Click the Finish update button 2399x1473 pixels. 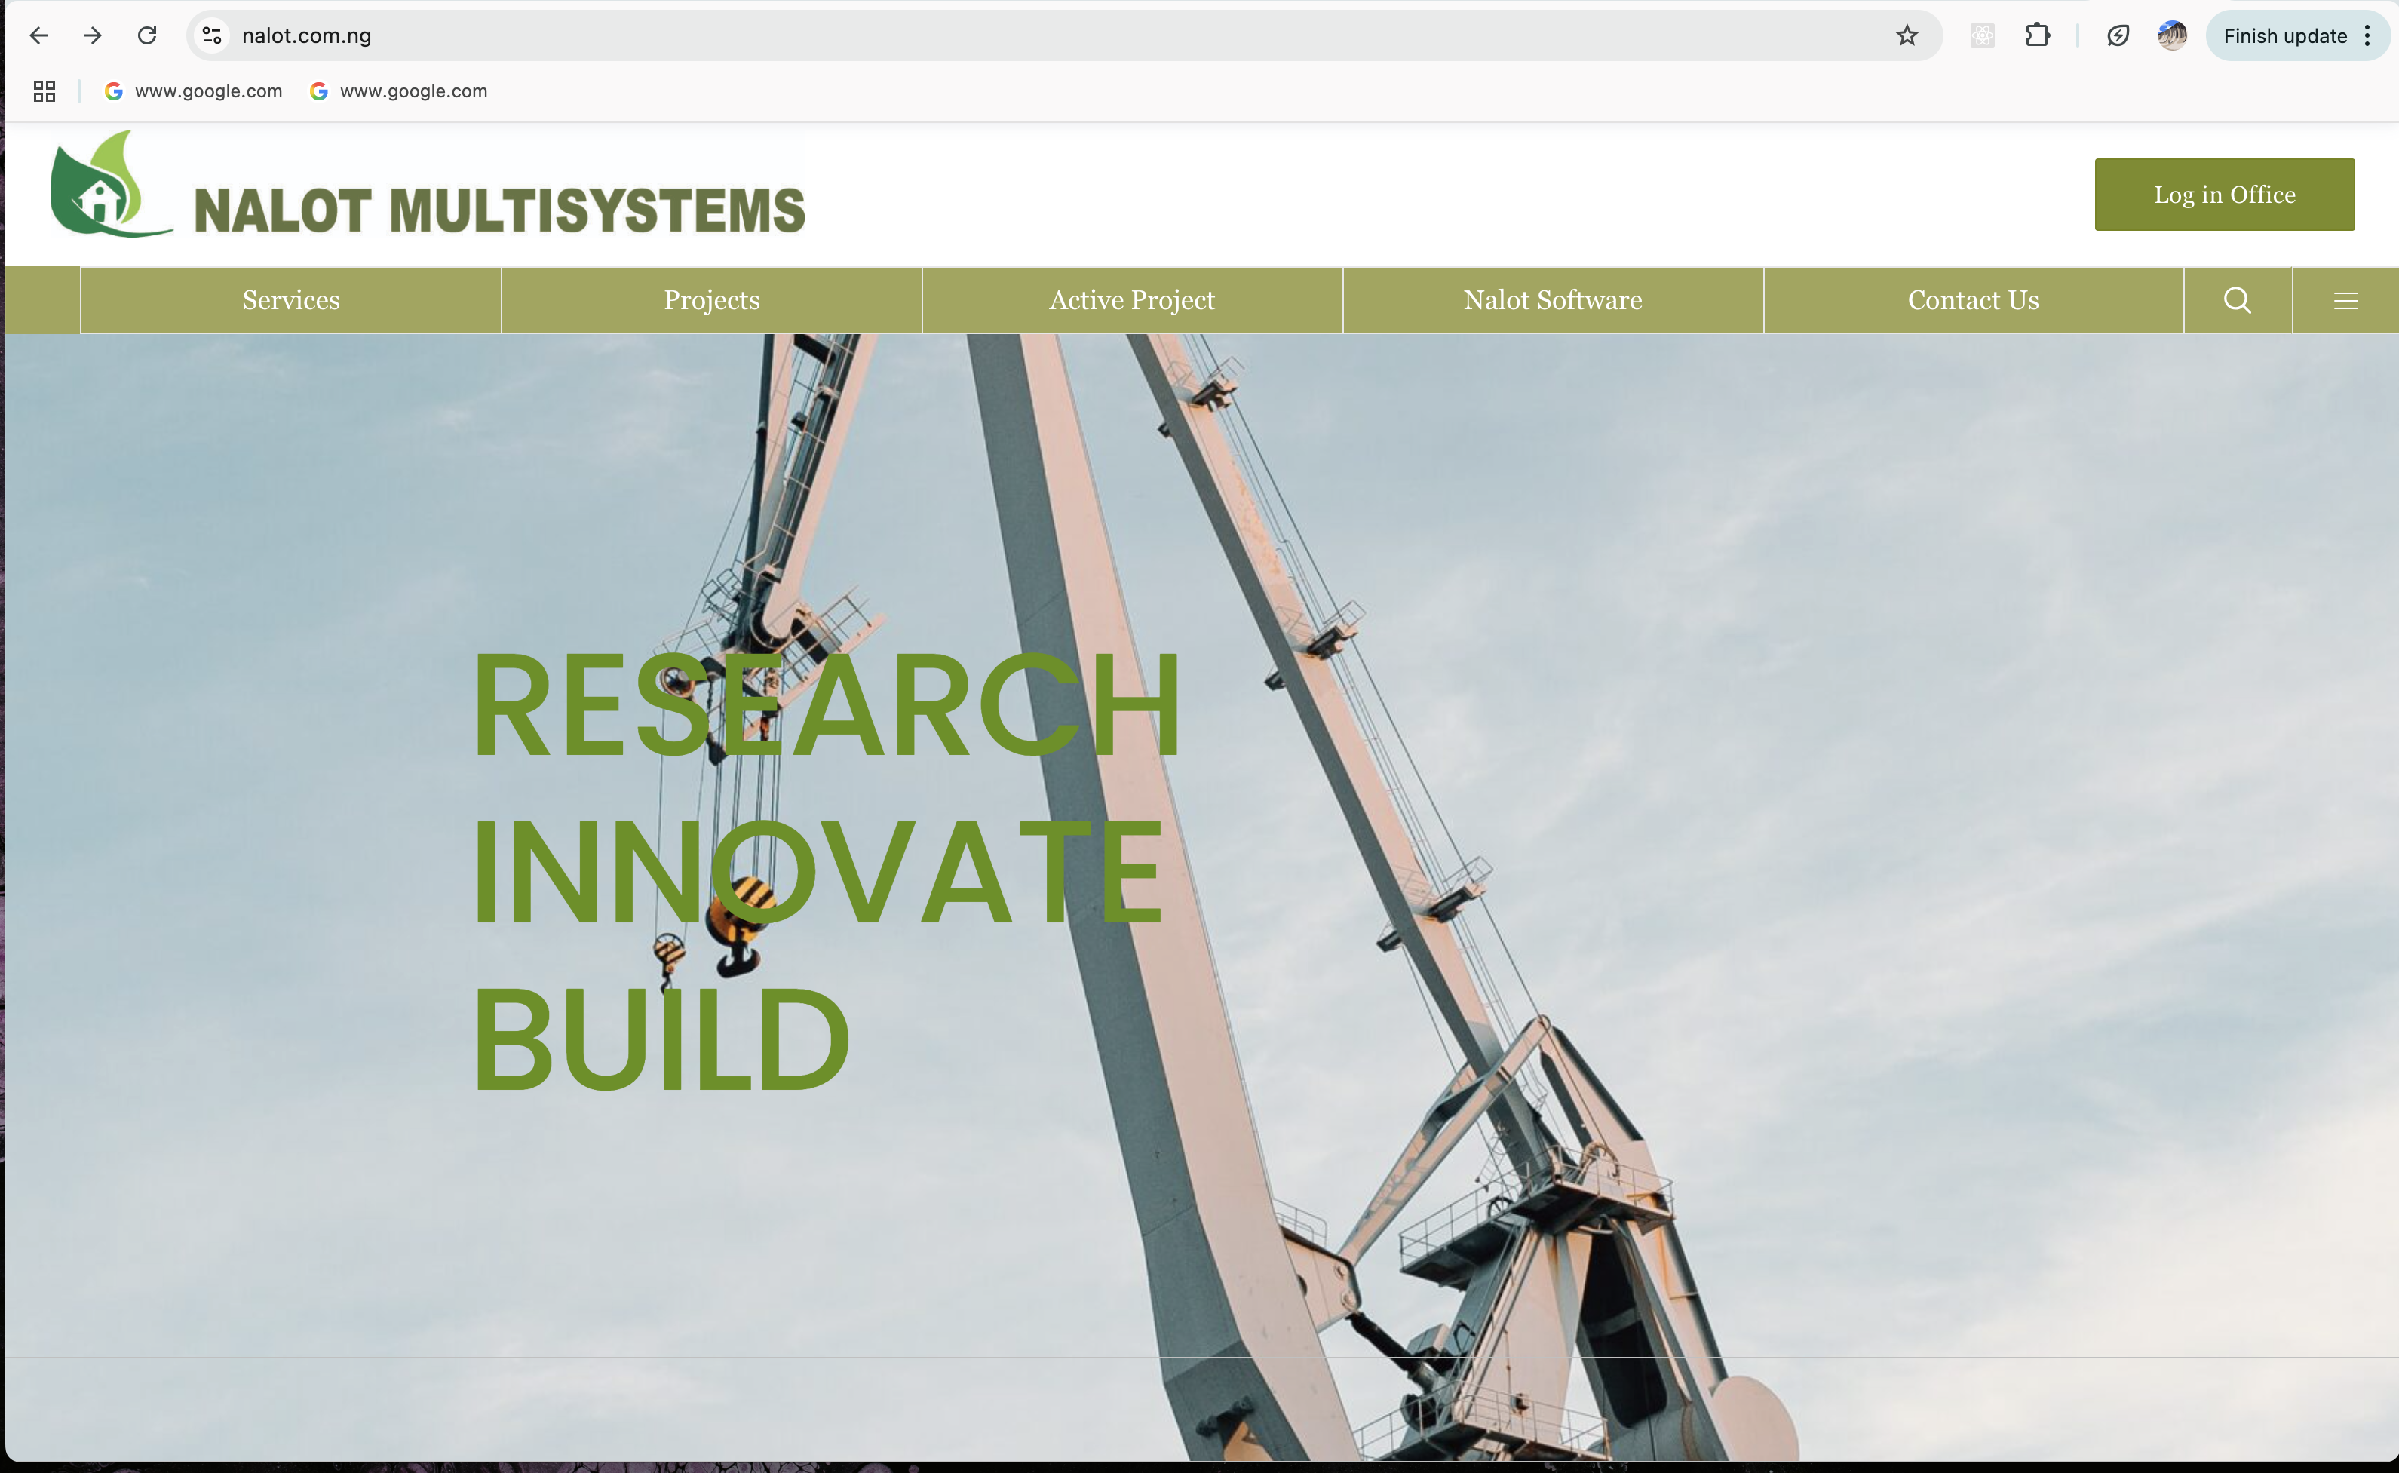pyautogui.click(x=2284, y=36)
